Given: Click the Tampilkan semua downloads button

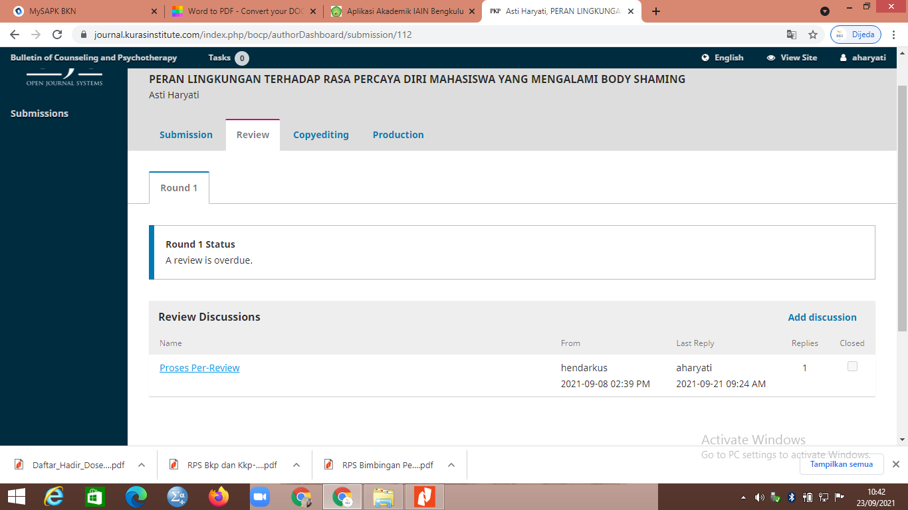Looking at the screenshot, I should (x=841, y=464).
